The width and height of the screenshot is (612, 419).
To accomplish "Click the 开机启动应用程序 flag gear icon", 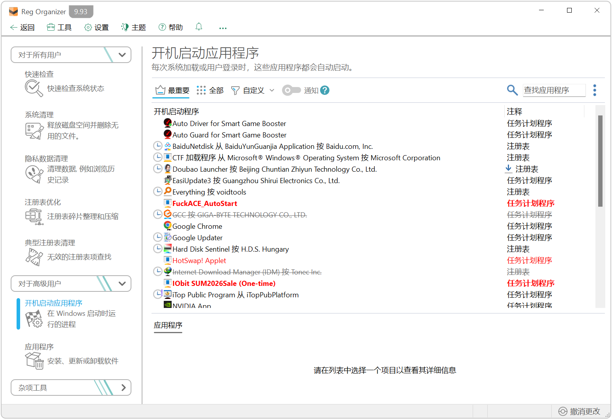I will click(x=34, y=319).
